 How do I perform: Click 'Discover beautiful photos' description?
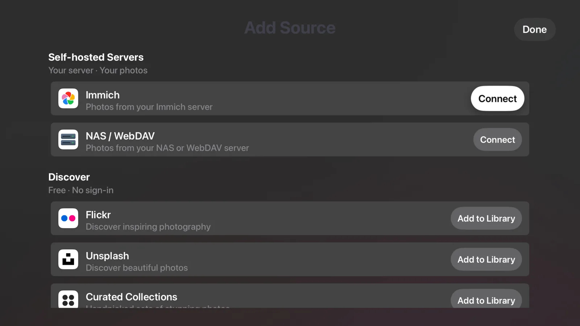coord(137,268)
